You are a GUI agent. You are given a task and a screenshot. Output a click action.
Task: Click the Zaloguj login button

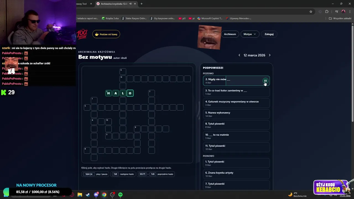tap(269, 34)
